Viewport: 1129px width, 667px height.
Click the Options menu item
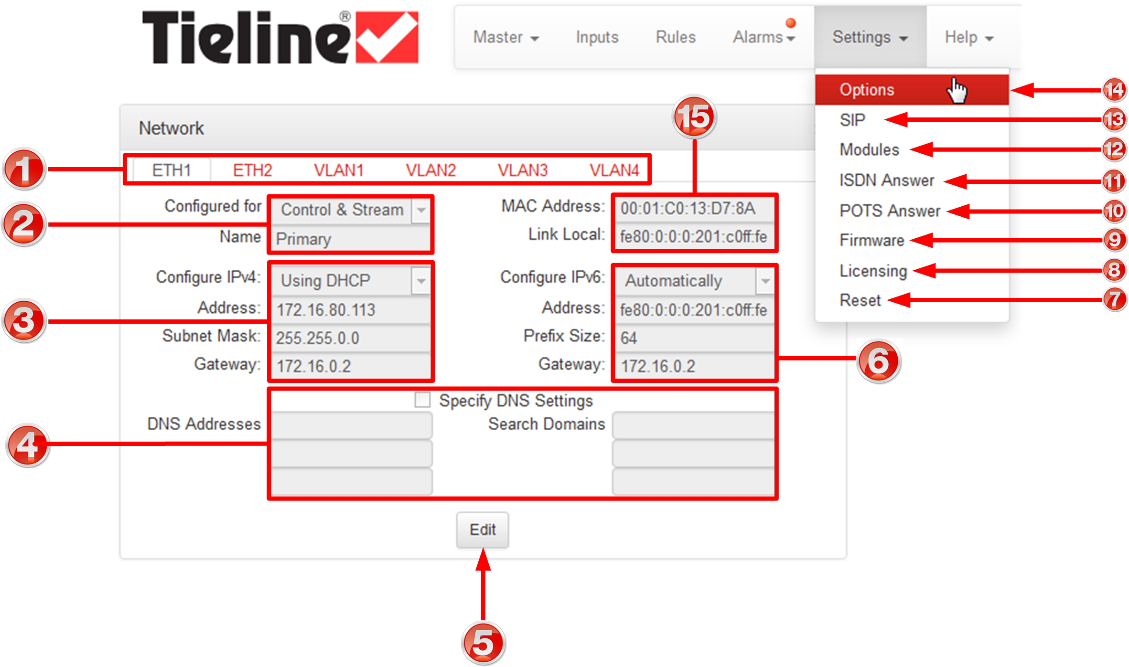tap(867, 90)
